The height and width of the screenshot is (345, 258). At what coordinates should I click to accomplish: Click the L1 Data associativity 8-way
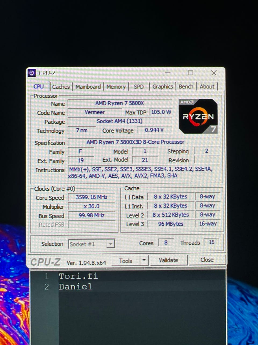click(208, 196)
